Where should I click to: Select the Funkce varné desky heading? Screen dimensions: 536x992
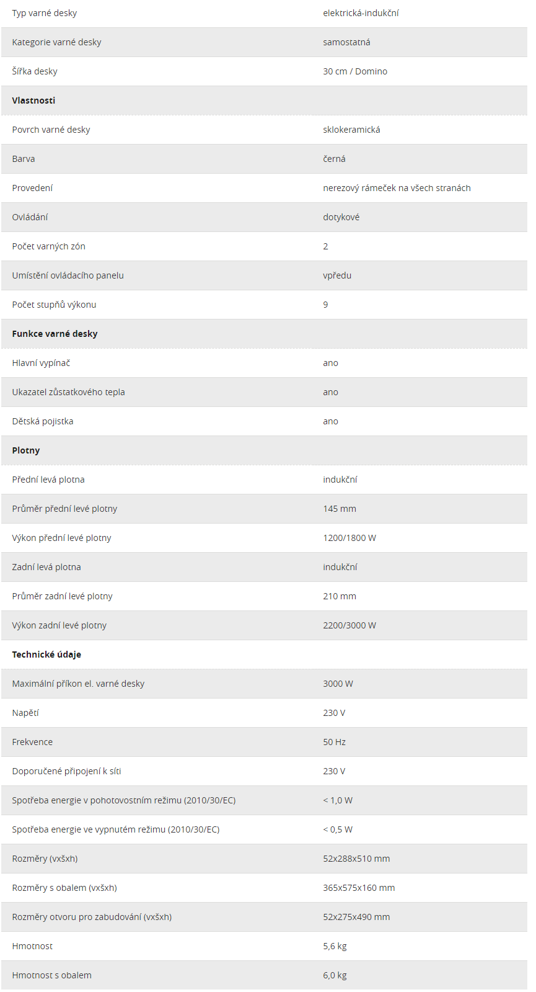point(55,334)
